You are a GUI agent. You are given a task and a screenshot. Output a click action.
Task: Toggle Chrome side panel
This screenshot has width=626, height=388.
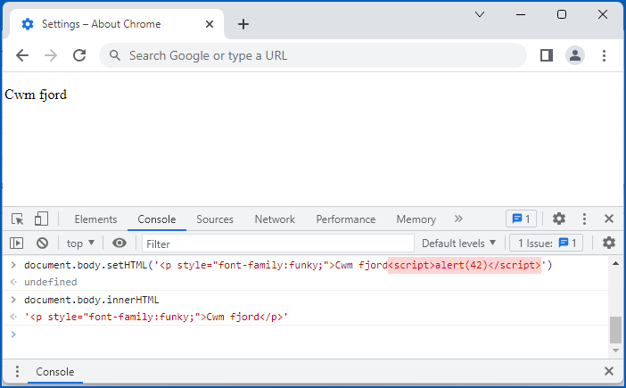click(x=547, y=55)
